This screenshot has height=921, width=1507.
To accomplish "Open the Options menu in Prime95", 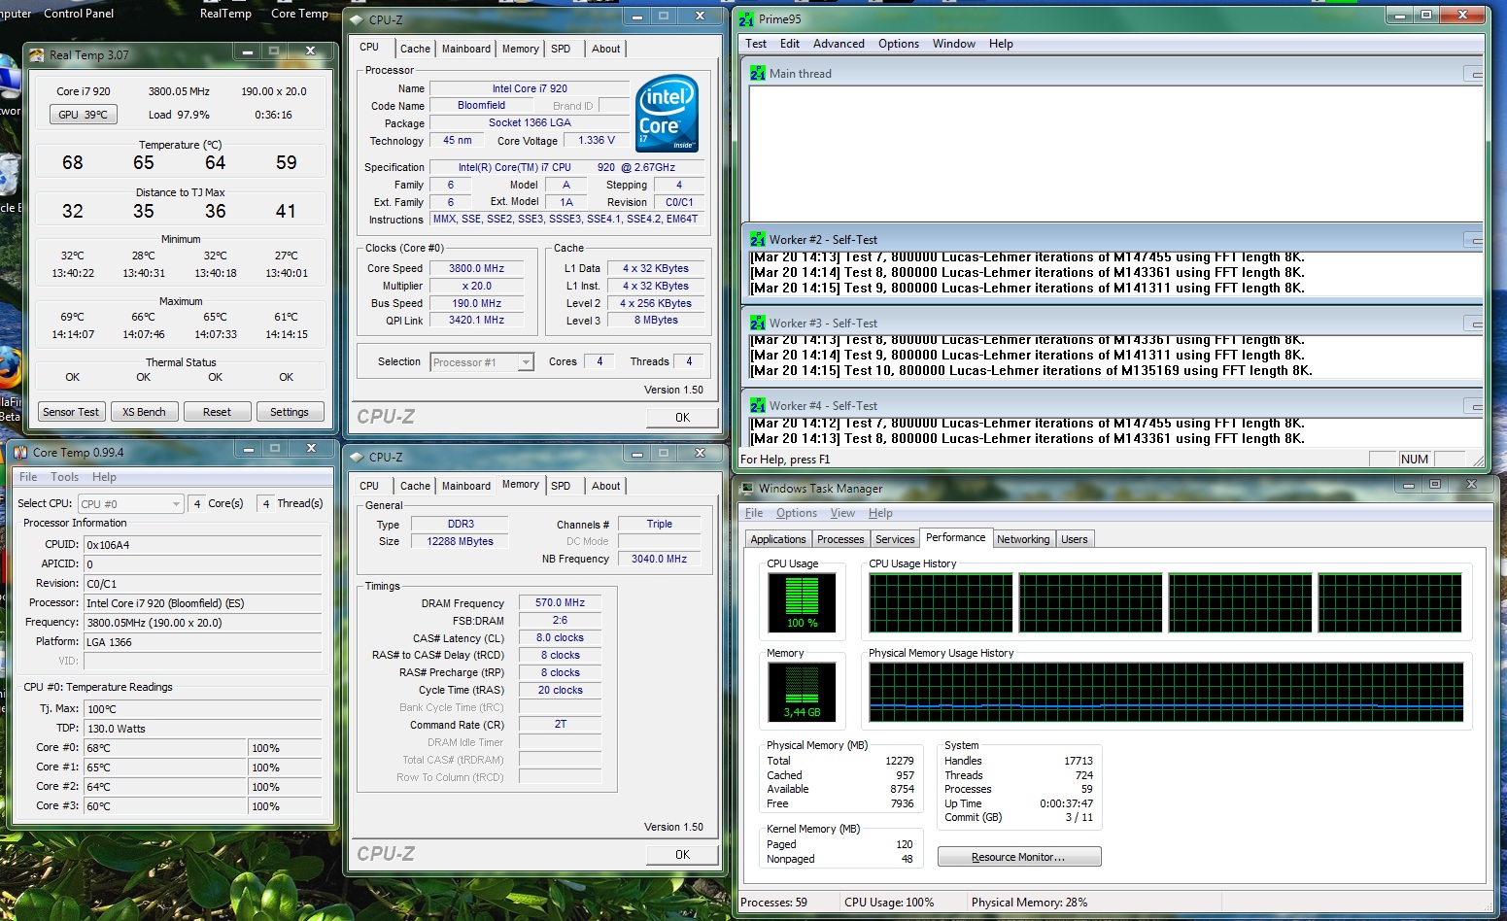I will pyautogui.click(x=899, y=44).
